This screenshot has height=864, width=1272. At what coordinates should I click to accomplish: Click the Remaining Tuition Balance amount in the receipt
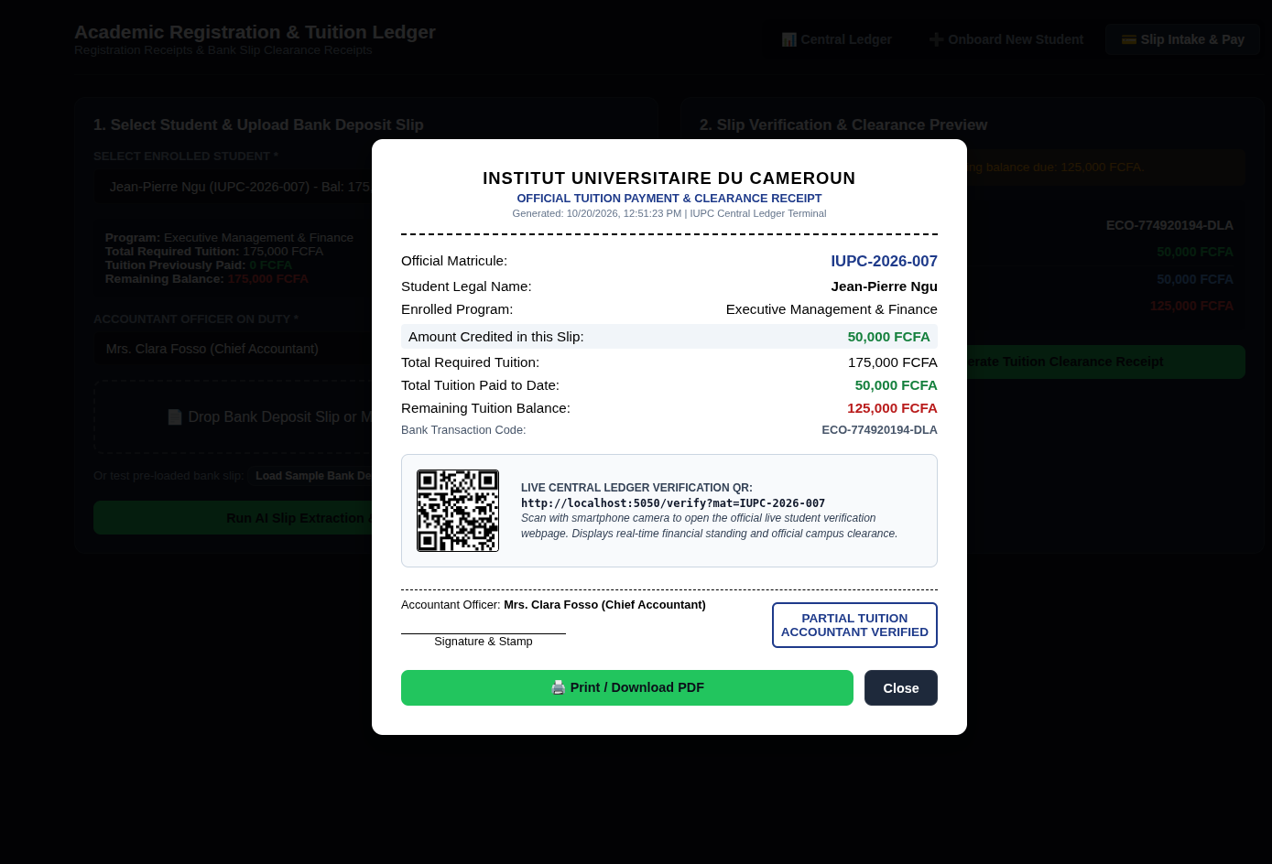892,408
